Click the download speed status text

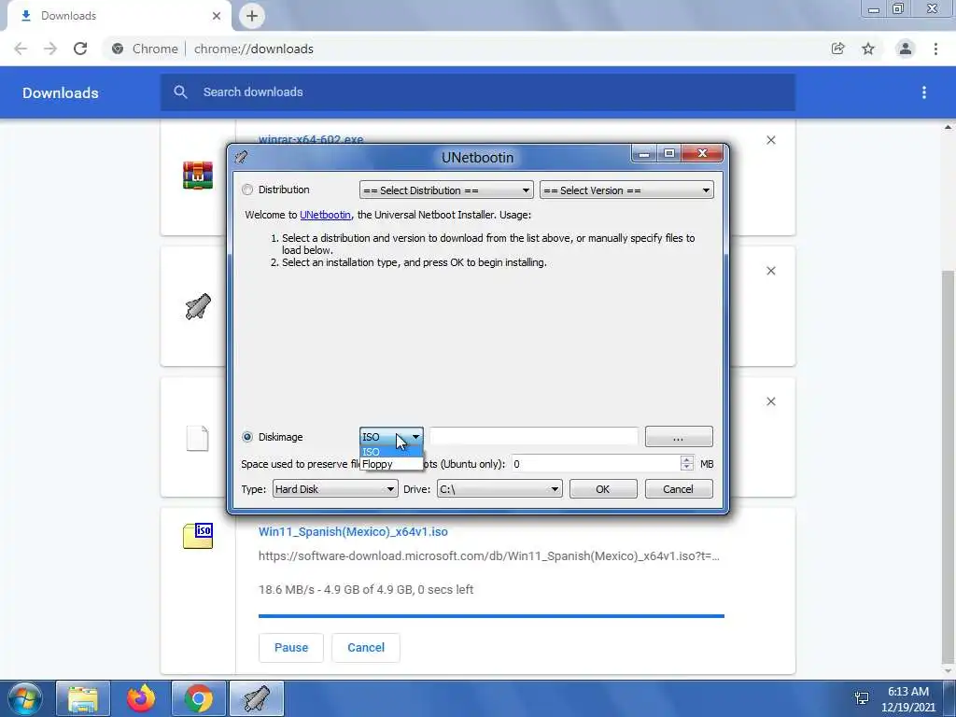click(x=366, y=590)
